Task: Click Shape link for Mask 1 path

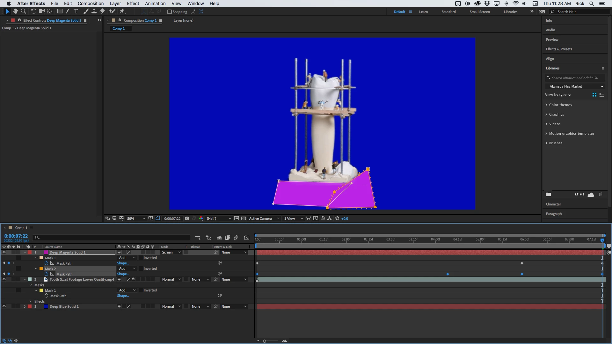Action: pyautogui.click(x=123, y=263)
